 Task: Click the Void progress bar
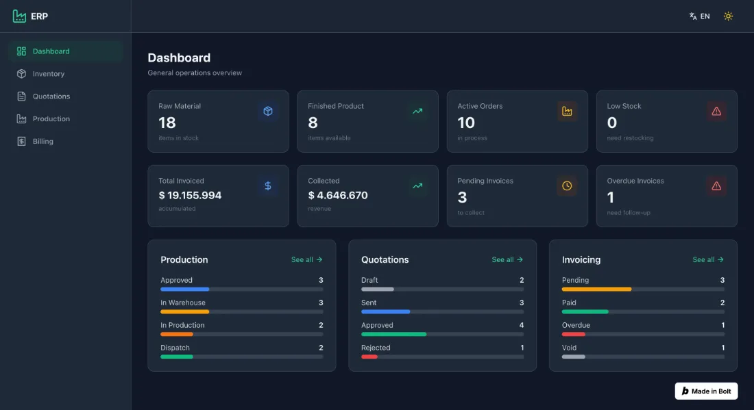click(643, 357)
